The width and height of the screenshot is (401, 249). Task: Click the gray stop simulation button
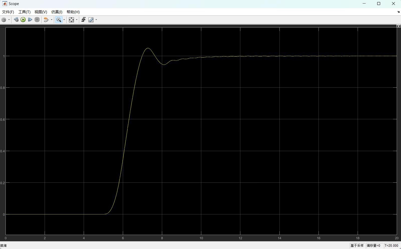37,20
